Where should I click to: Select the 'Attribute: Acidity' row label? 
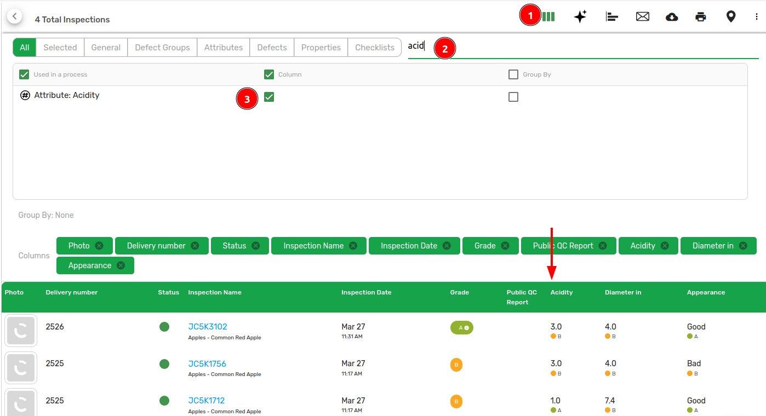point(67,95)
